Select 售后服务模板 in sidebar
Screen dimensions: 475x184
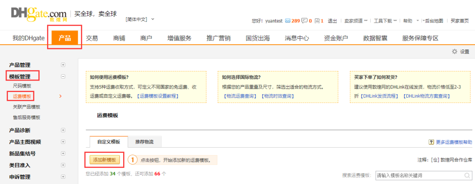(x=27, y=117)
